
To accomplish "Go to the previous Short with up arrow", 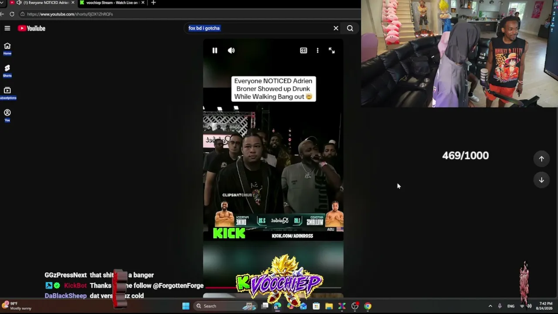I will point(541,159).
